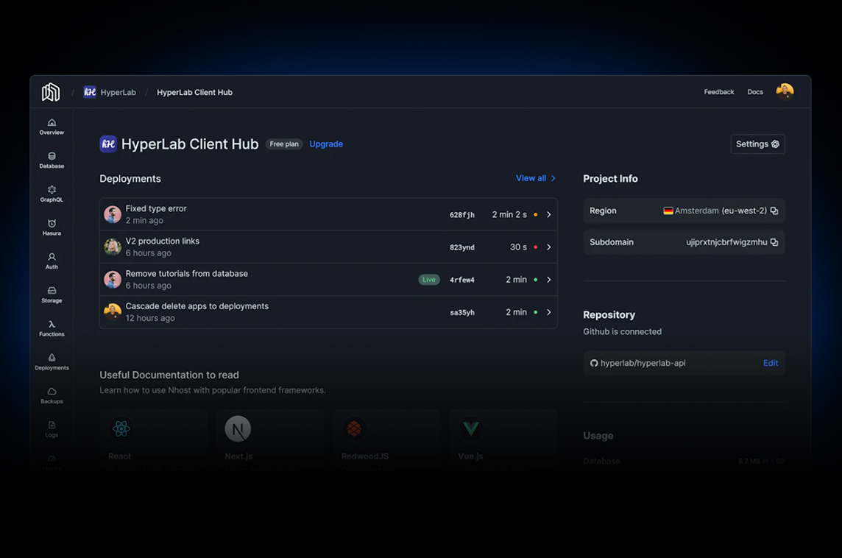Image resolution: width=842 pixels, height=558 pixels.
Task: Open the Overview sidebar section
Action: pos(52,127)
